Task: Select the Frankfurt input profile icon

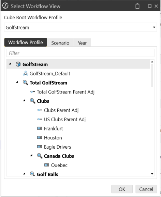Action: tap(40, 128)
